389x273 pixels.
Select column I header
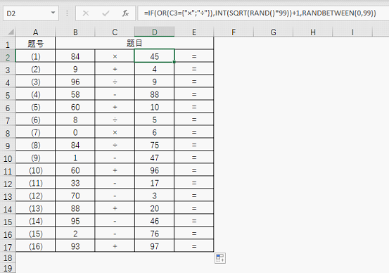(352, 32)
